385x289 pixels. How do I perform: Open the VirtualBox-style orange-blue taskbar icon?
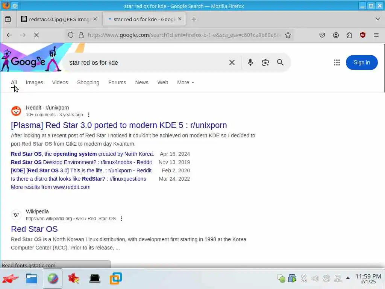(116, 279)
